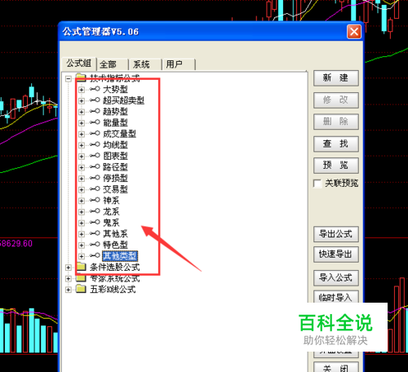Select the 成交量型 tree item

point(119,134)
